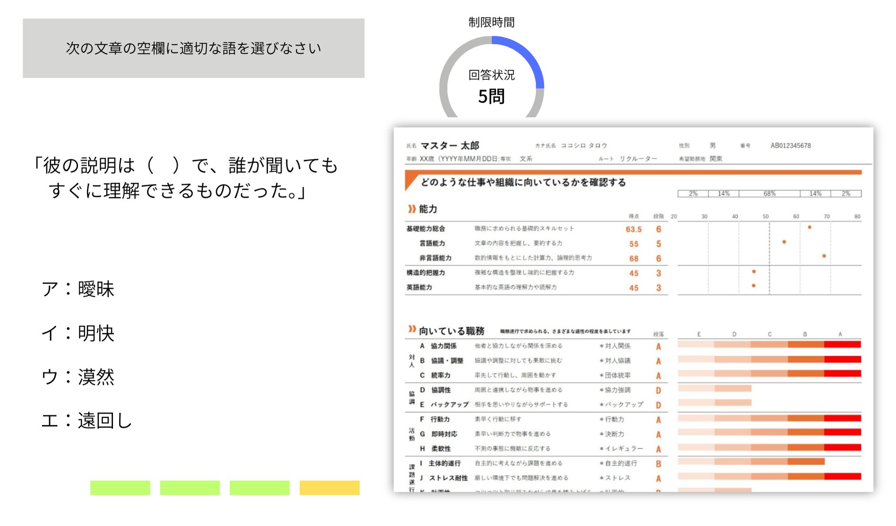Click the 回答状況 5問 time gauge
The height and width of the screenshot is (526, 896).
[x=491, y=78]
